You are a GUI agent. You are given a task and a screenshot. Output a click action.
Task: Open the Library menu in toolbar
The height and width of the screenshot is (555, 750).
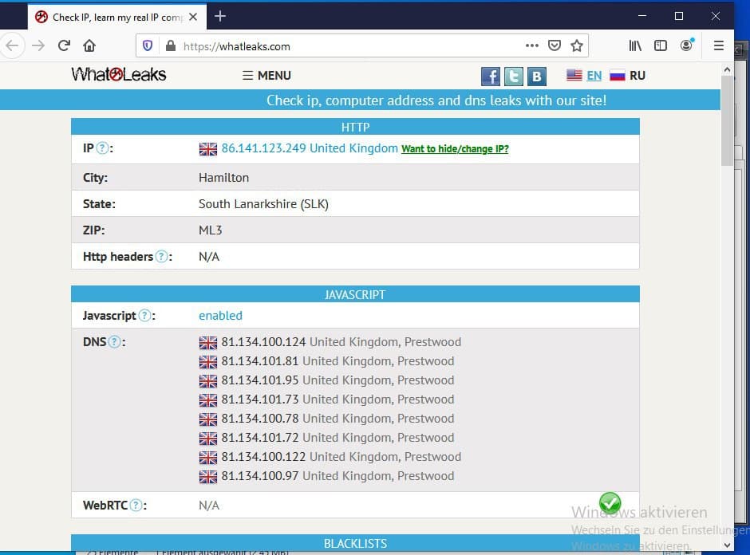[x=635, y=46]
